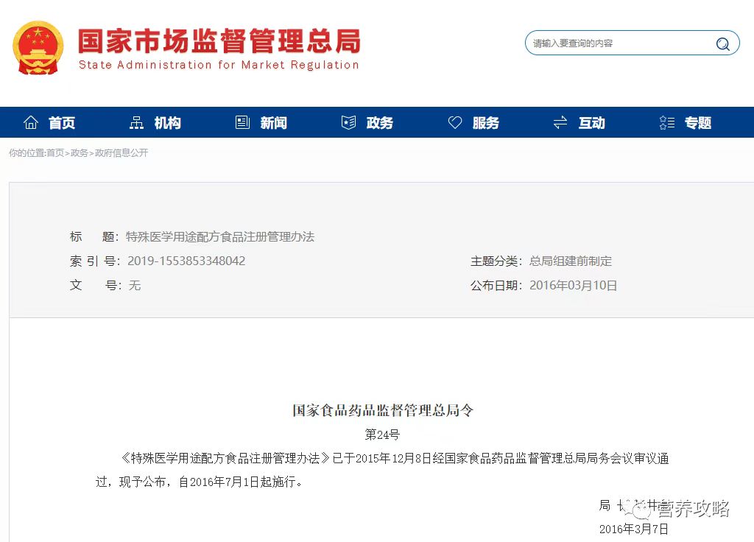Click the newspaper icon next to 新闻
This screenshot has height=542, width=754.
pyautogui.click(x=242, y=122)
